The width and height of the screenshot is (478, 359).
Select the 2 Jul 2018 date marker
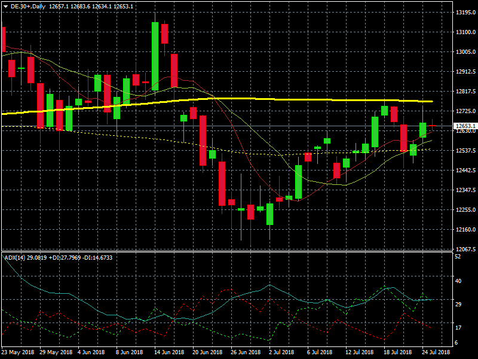pos(280,352)
